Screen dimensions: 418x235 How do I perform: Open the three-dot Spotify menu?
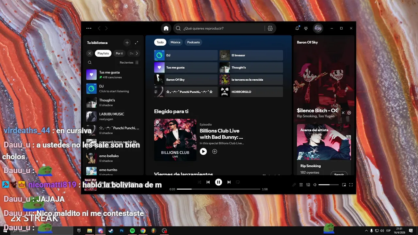point(89,28)
